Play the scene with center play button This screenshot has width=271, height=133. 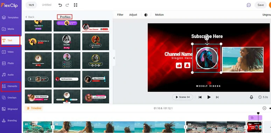(x=209, y=97)
